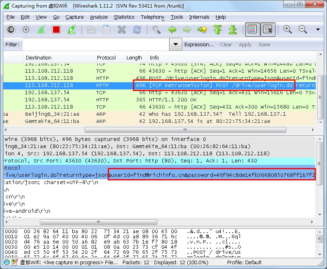This screenshot has height=269, width=327.
Task: Go forward in packet history arrow
Action: point(187,30)
